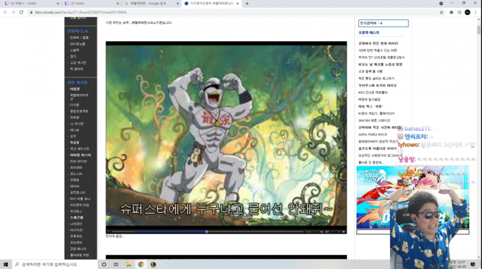Close the Google search tab
The width and height of the screenshot is (482, 269).
click(177, 3)
